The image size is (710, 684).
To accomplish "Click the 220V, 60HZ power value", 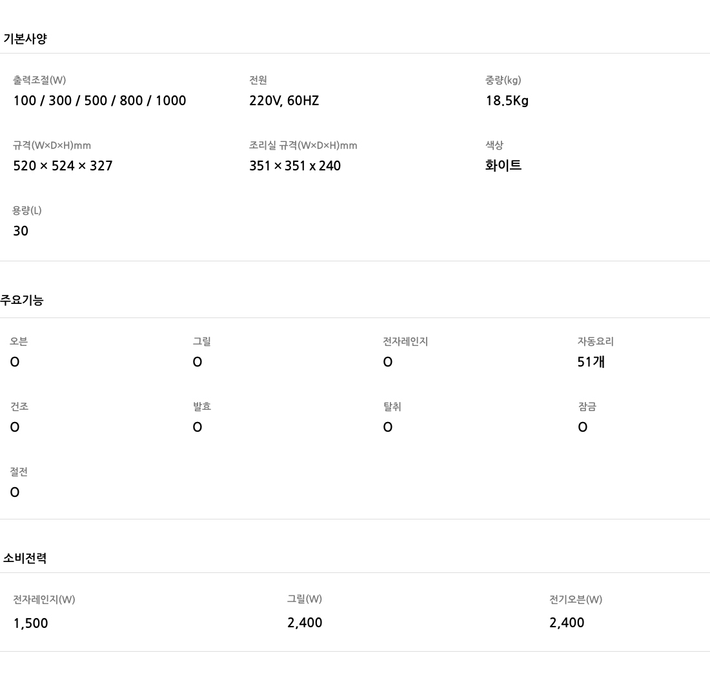I will point(284,101).
